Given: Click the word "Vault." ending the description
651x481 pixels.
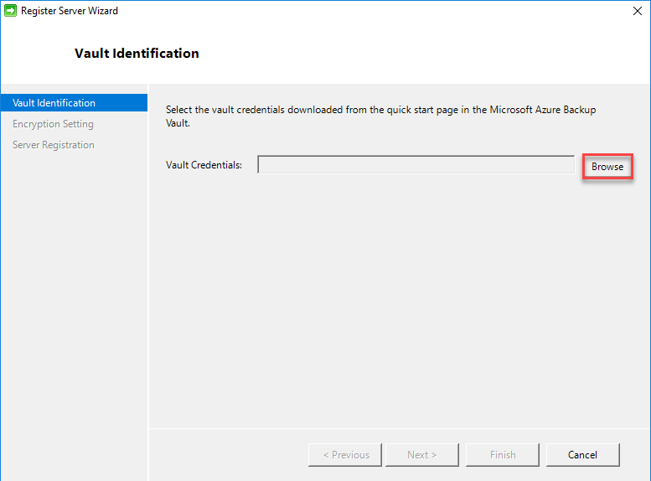Looking at the screenshot, I should 178,122.
